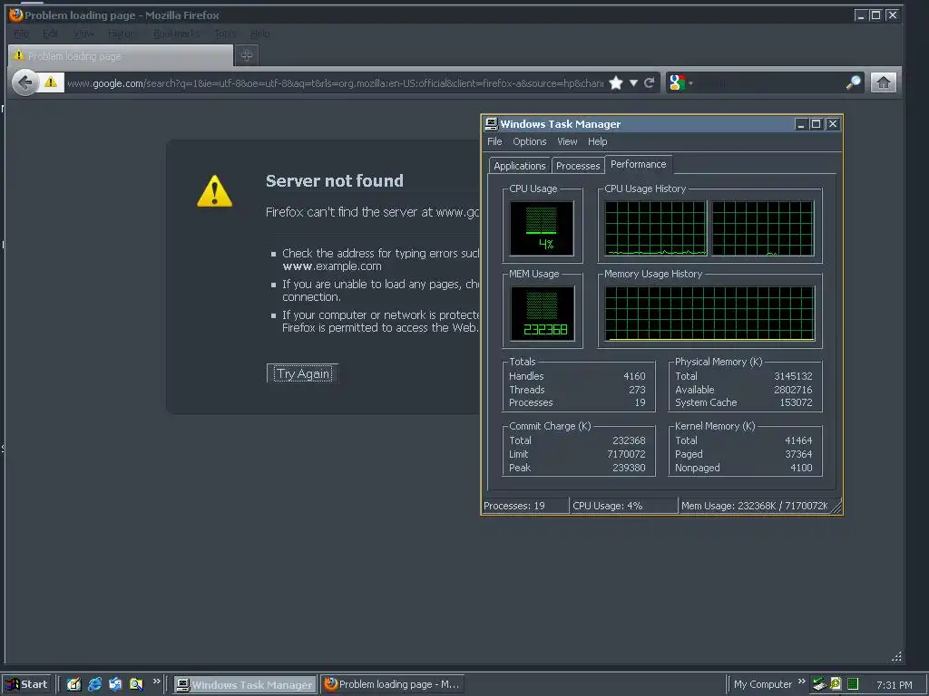The height and width of the screenshot is (696, 929).
Task: Maximize the Windows Task Manager window
Action: (816, 123)
